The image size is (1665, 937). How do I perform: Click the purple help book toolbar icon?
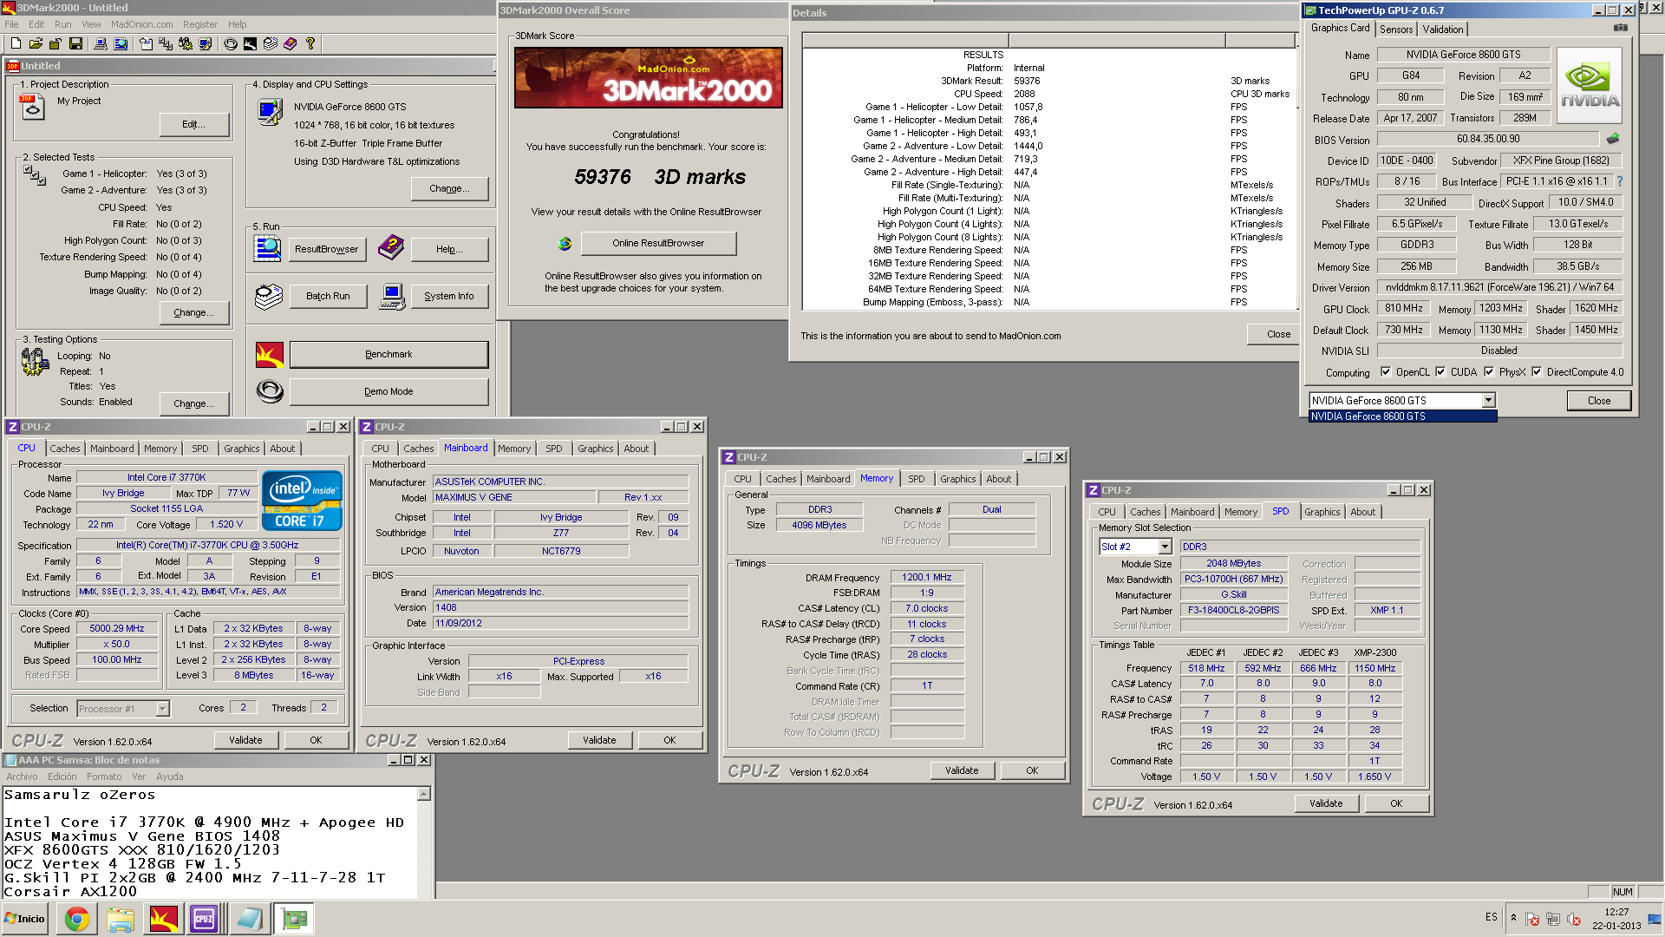(x=291, y=43)
